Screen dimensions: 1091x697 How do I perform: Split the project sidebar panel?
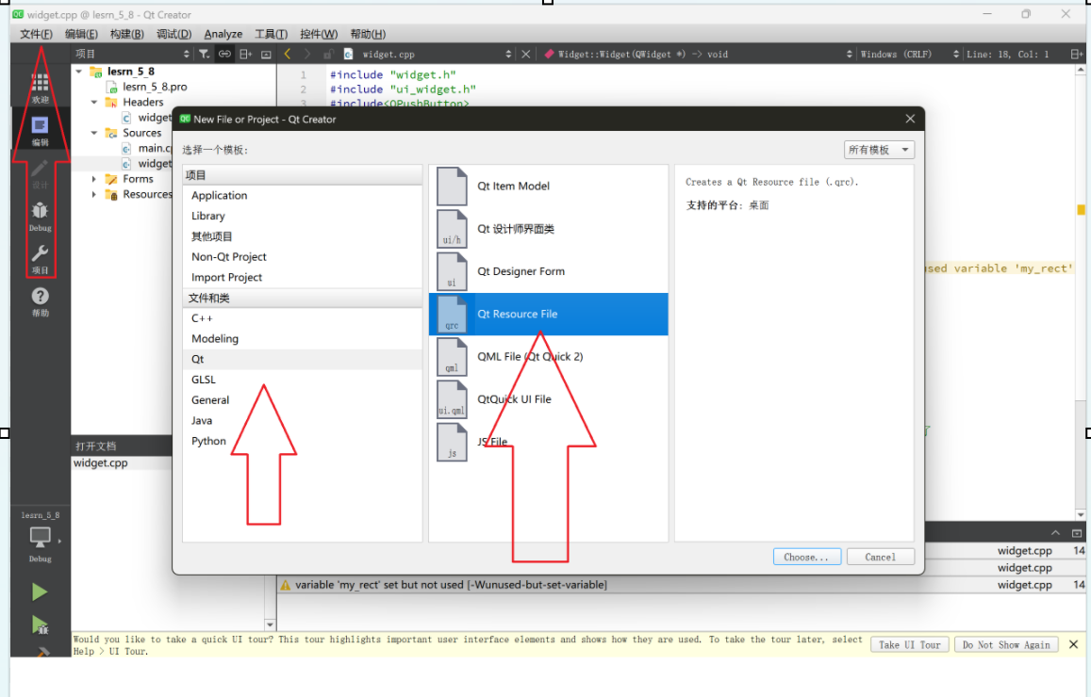pos(245,55)
